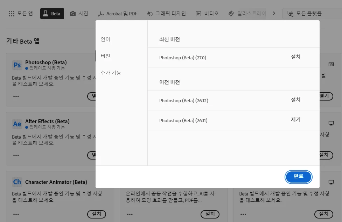Image resolution: width=342 pixels, height=222 pixels.
Task: Click the Character Animator (Beta) card title
Action: [56, 182]
